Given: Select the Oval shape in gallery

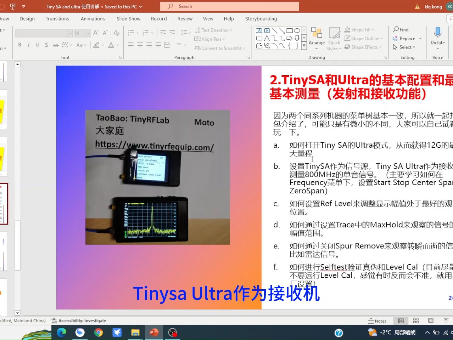Looking at the screenshot, I should pos(297,31).
